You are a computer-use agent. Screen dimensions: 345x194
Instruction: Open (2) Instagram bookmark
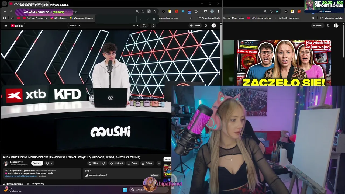click(x=59, y=18)
